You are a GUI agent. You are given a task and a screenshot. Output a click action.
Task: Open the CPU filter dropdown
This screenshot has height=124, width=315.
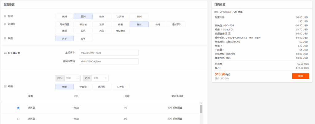[72, 78]
